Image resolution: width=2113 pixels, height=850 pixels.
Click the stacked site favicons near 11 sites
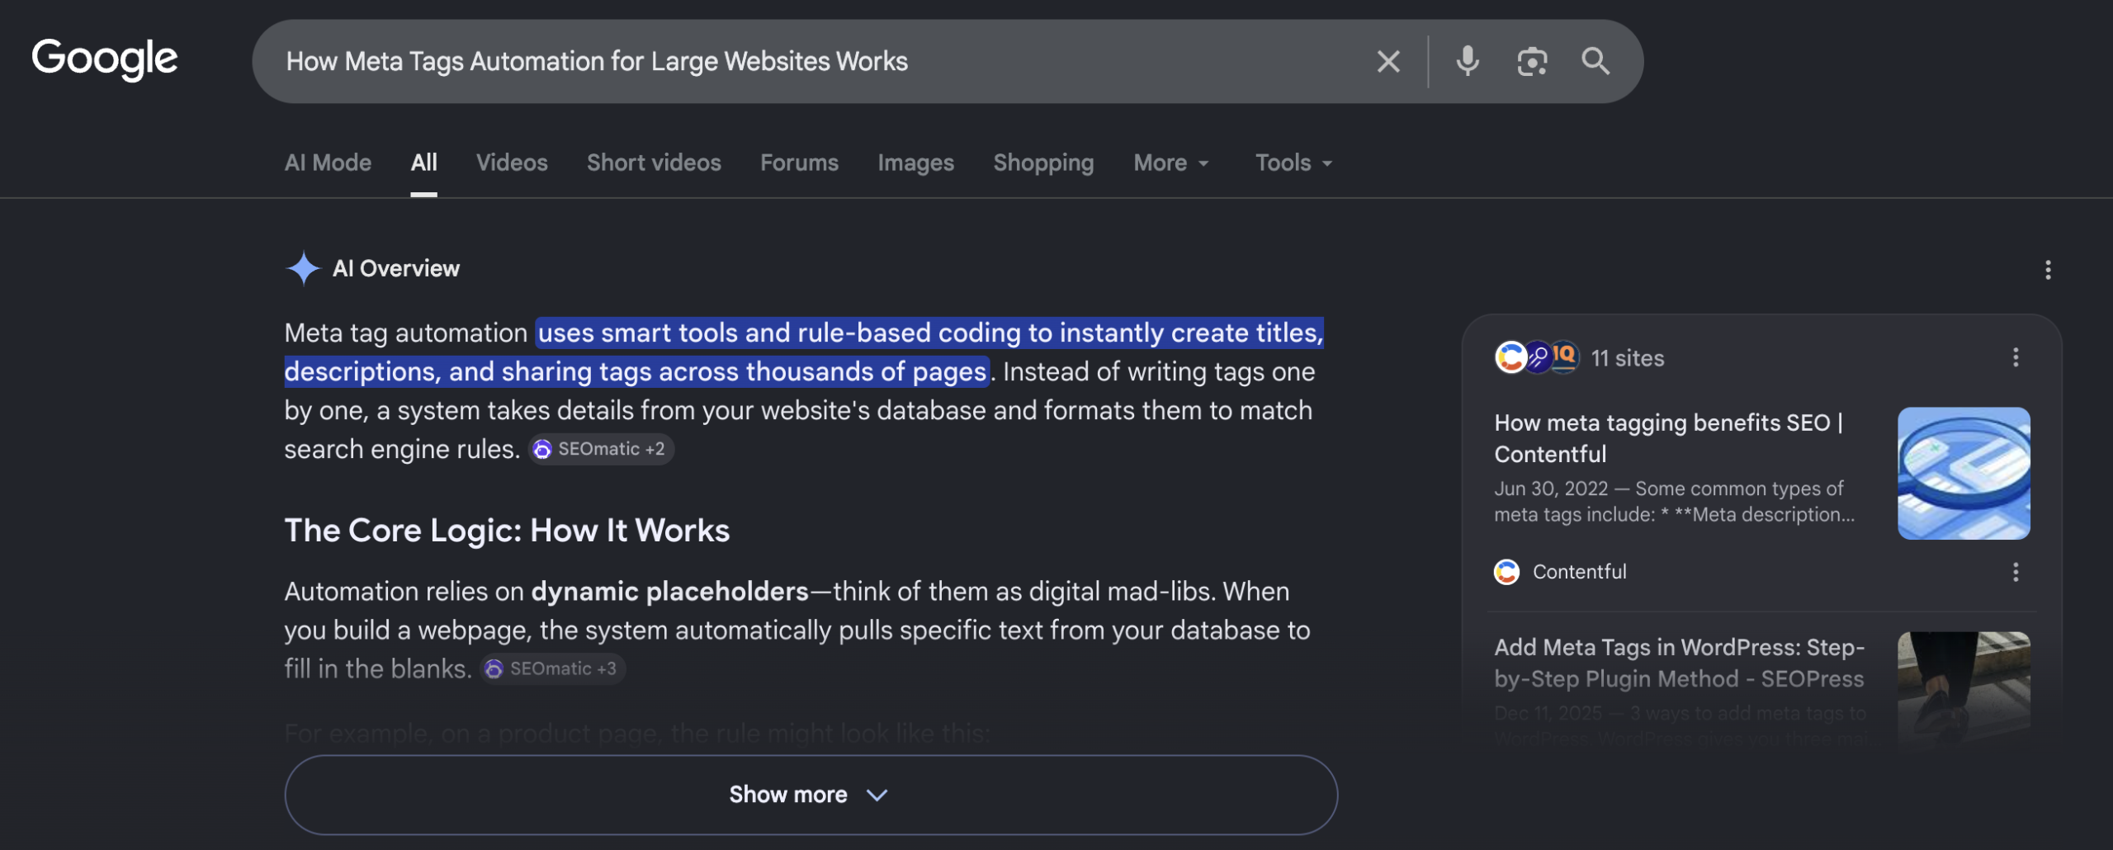point(1537,357)
